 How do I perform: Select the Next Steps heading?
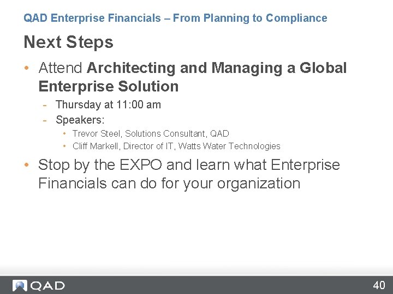pyautogui.click(x=68, y=42)
